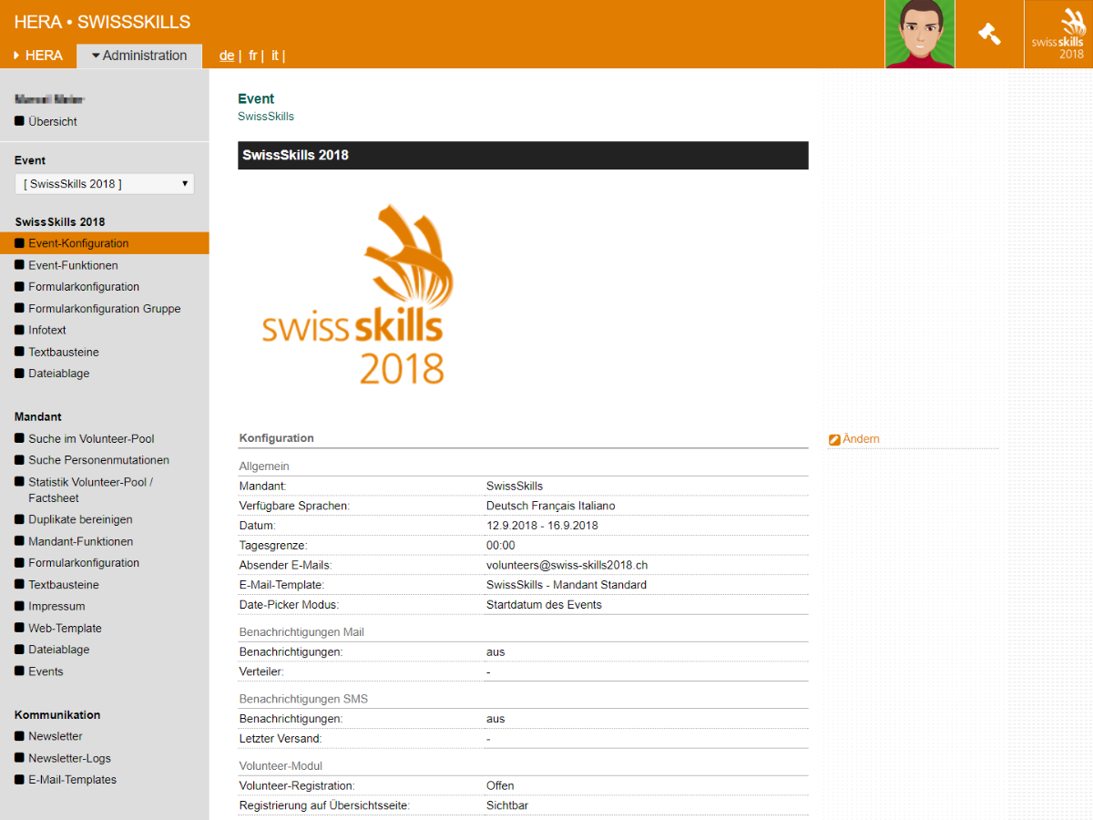Open Formularkonfiguration Gruppe
The image size is (1093, 820).
click(105, 309)
